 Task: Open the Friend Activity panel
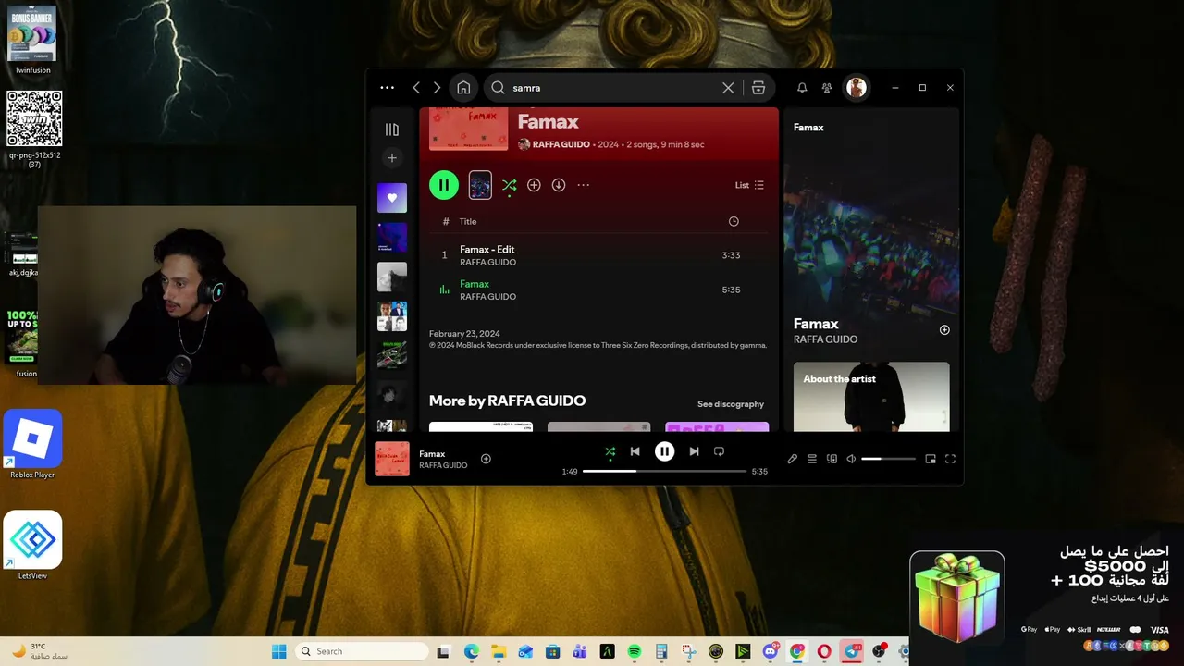coord(827,88)
